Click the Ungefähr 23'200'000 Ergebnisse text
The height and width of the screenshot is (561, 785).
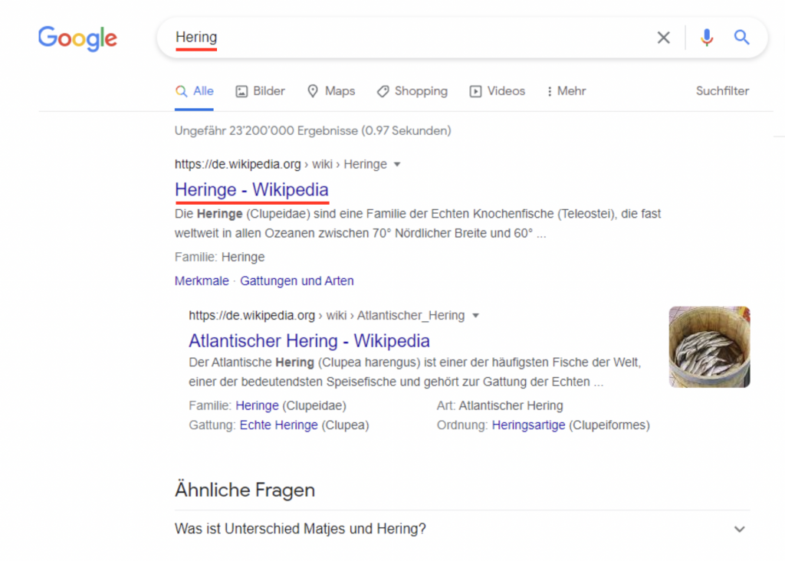313,130
